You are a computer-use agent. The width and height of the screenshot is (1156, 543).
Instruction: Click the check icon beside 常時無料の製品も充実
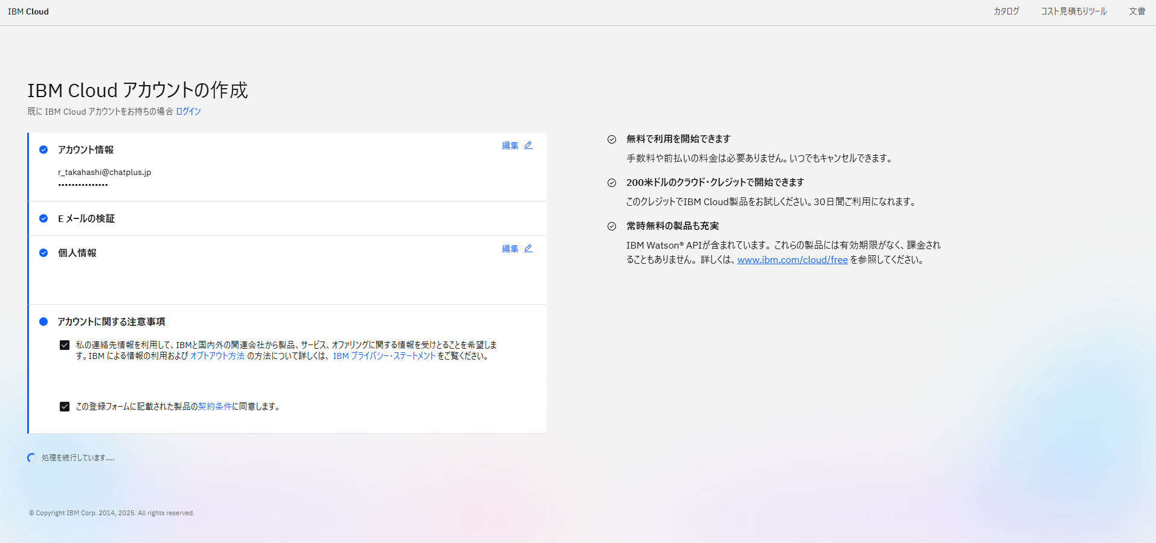click(x=612, y=226)
